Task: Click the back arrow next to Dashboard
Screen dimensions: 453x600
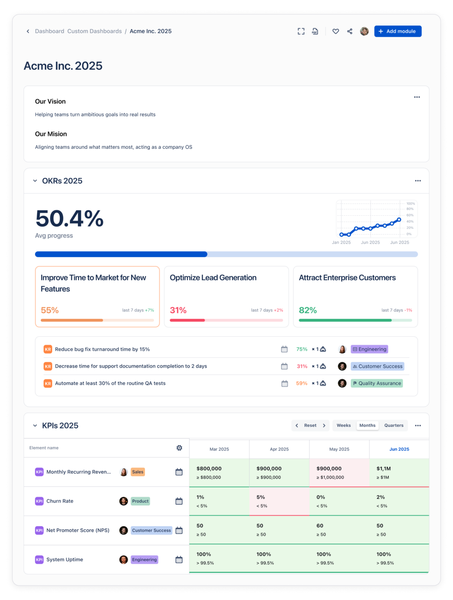Action: [x=28, y=31]
